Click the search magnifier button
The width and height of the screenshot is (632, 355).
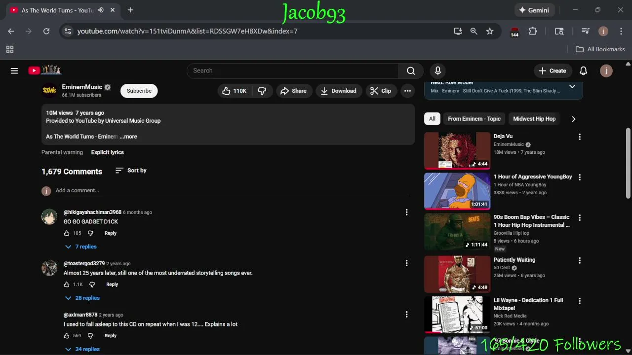411,71
